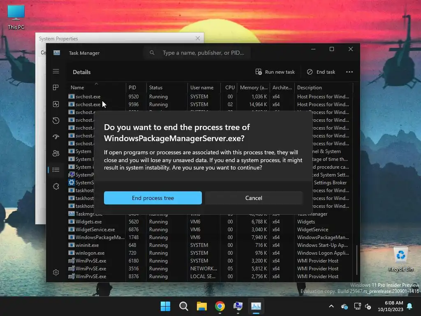Sort by Description column header
421x316 pixels.
(x=324, y=87)
